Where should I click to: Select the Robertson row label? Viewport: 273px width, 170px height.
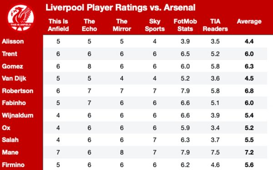pyautogui.click(x=17, y=91)
